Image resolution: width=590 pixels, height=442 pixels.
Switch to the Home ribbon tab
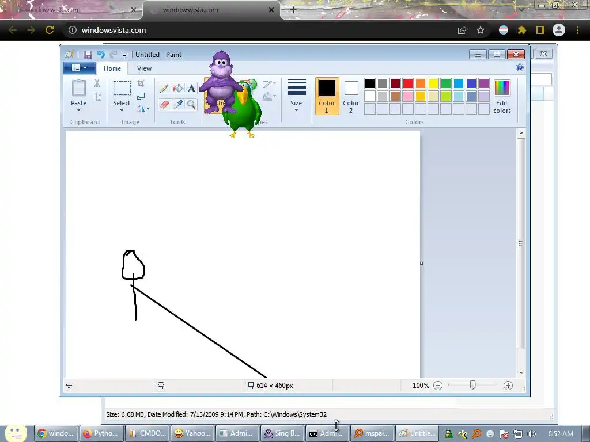click(112, 68)
